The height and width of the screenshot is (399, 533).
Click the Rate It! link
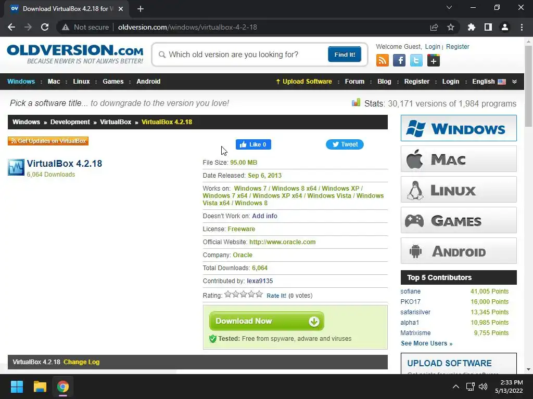pos(276,296)
